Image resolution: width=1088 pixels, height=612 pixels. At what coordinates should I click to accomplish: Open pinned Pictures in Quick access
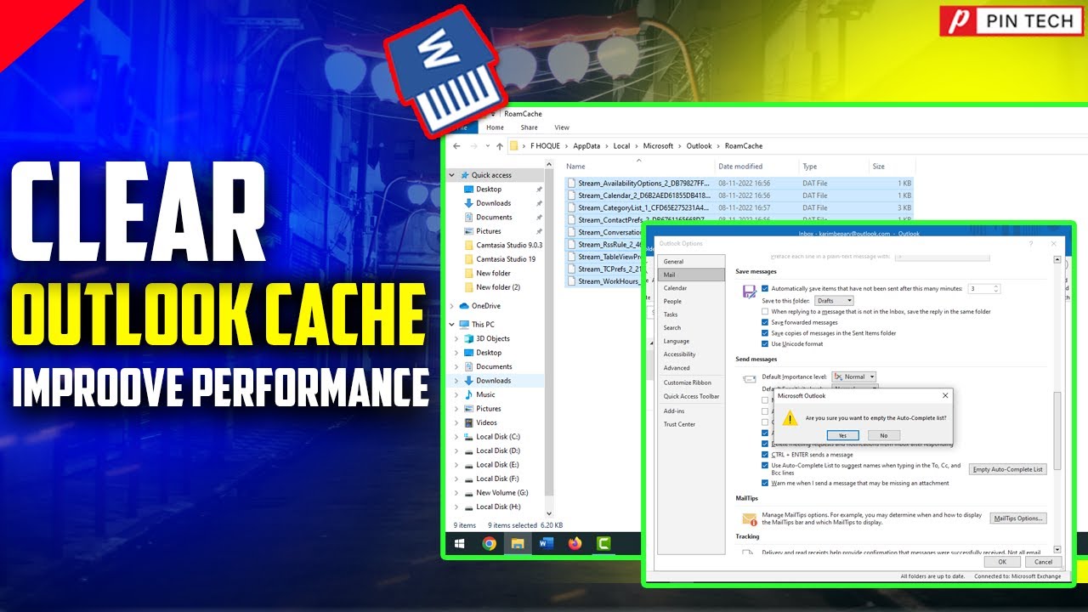[488, 231]
